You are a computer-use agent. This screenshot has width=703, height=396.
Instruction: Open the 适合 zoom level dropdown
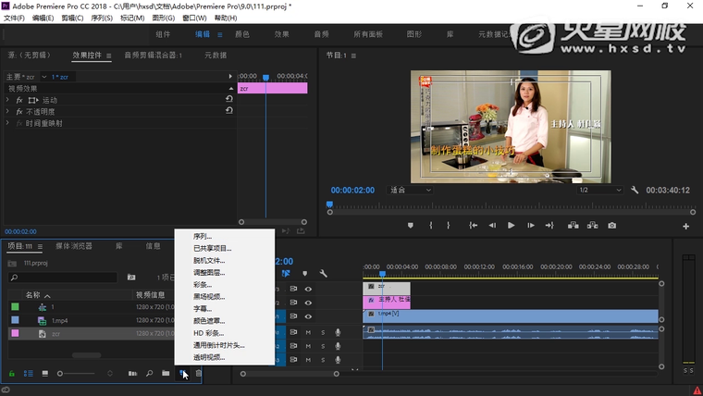411,190
